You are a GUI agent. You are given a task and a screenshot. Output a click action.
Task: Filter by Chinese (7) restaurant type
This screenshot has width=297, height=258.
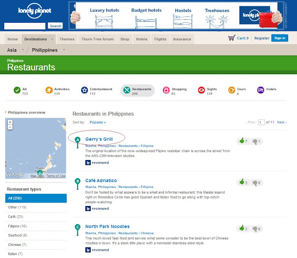click(x=36, y=245)
